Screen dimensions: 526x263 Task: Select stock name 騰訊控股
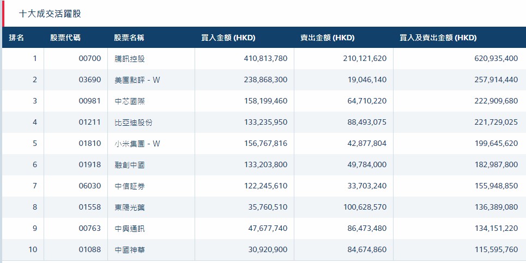130,59
